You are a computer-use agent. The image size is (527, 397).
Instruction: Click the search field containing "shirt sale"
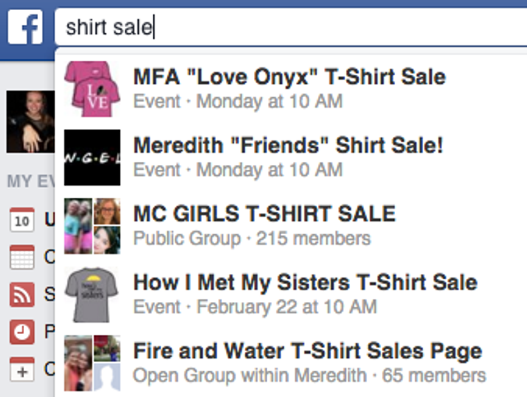(290, 27)
